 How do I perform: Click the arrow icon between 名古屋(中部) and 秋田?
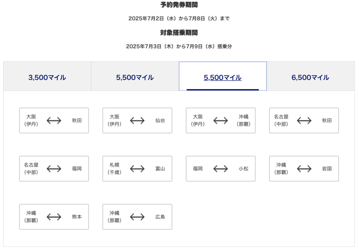(304, 121)
